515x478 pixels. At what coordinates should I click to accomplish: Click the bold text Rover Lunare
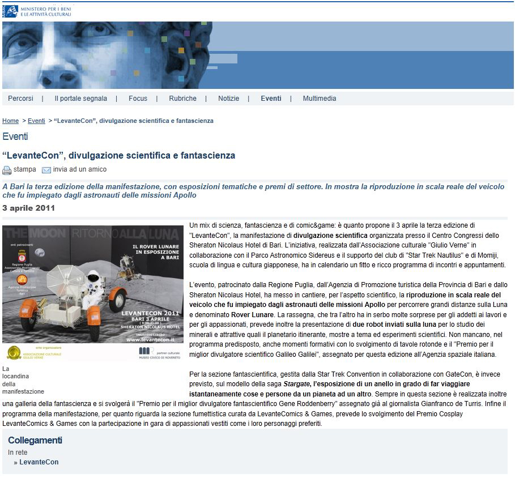click(253, 315)
